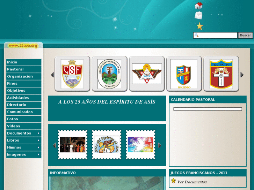The width and height of the screenshot is (254, 190).
Task: Focus the search text field
Action: click(x=215, y=35)
